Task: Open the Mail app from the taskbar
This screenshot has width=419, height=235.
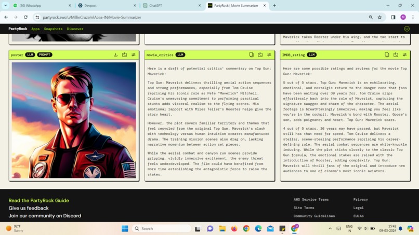Action: point(270,229)
